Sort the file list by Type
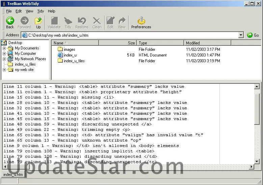 pos(160,43)
